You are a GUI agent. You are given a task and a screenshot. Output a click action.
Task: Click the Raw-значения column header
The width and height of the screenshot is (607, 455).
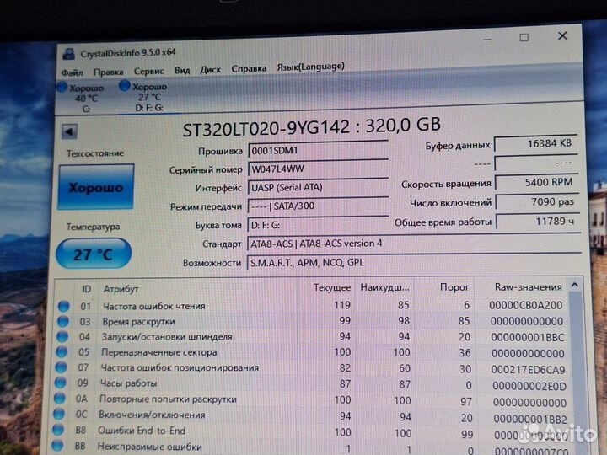pos(528,287)
